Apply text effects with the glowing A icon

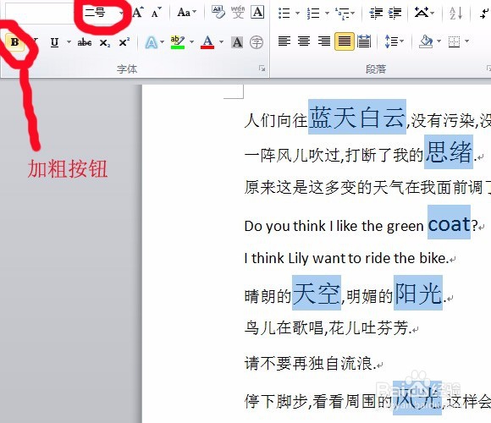151,42
